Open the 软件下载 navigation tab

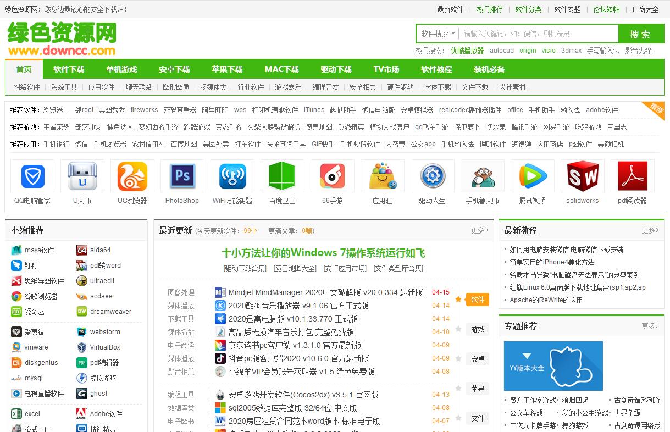point(69,69)
